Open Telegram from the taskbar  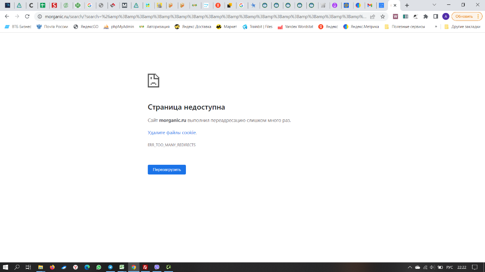(110, 267)
